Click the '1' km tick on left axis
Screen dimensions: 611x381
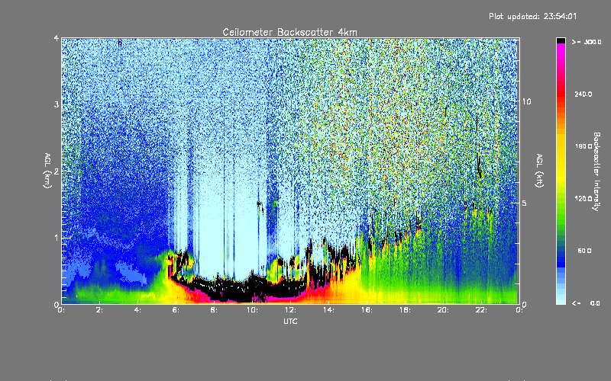[x=57, y=238]
